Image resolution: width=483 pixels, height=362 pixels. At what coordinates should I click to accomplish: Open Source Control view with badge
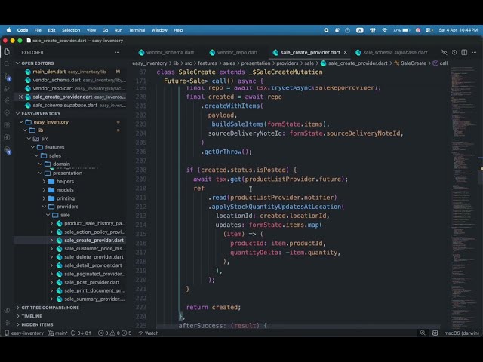click(7, 77)
